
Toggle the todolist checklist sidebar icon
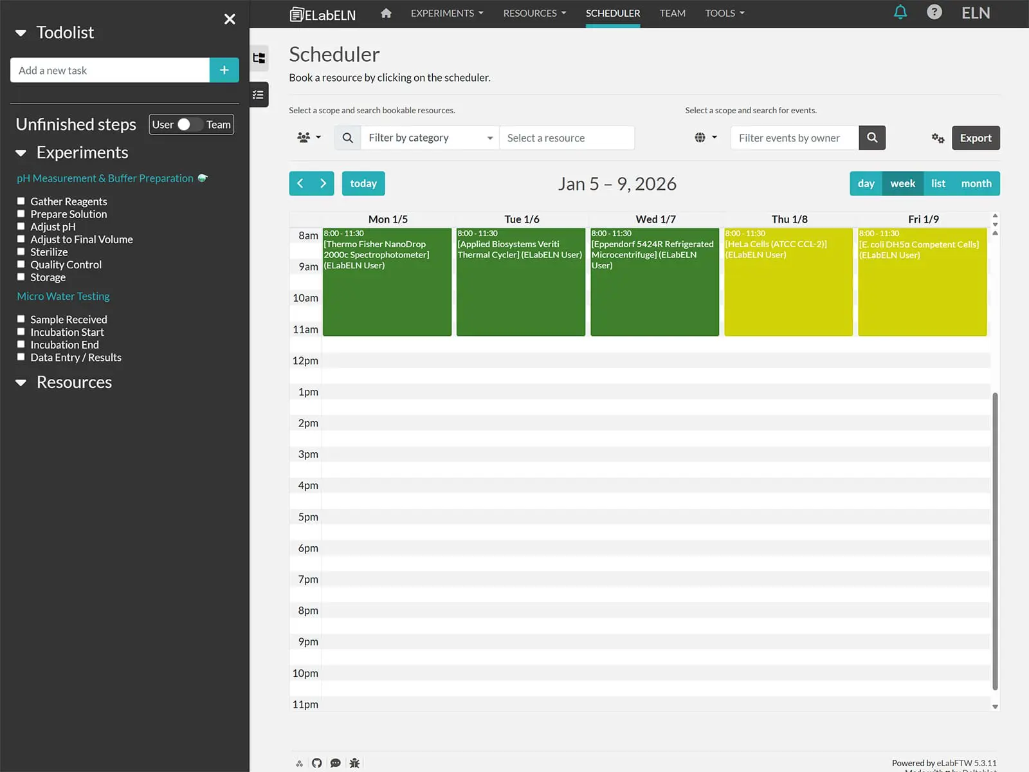coord(259,95)
